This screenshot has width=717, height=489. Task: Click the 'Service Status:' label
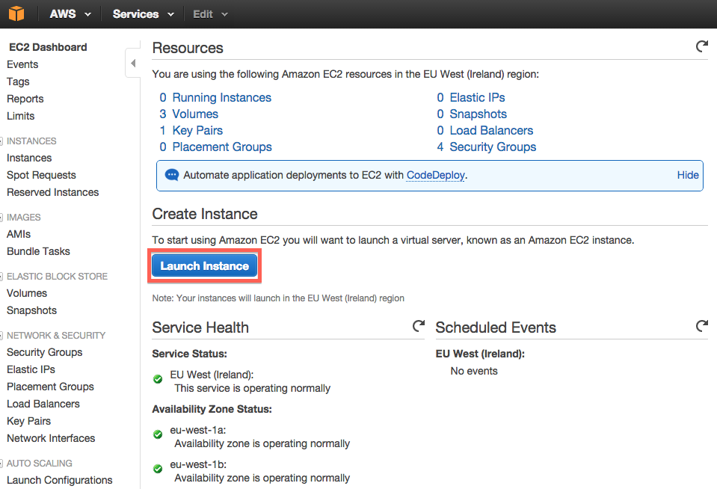(189, 354)
